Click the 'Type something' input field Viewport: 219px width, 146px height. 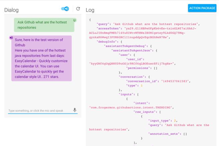pos(40,111)
